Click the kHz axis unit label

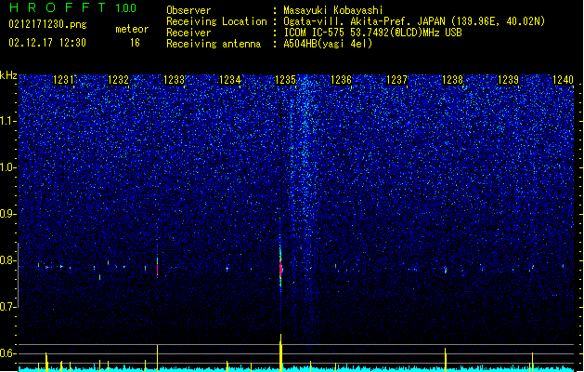coord(8,75)
